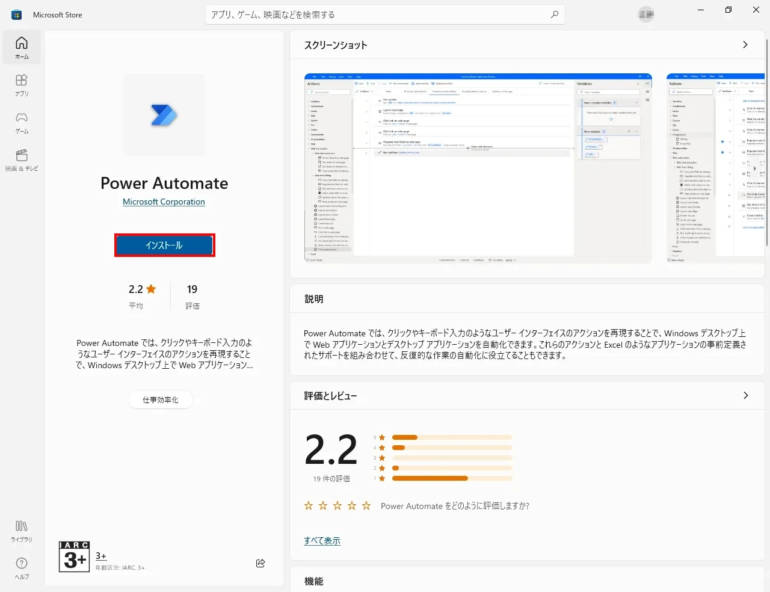Click the share icon on app card
Screen dimensions: 770x592
260,563
